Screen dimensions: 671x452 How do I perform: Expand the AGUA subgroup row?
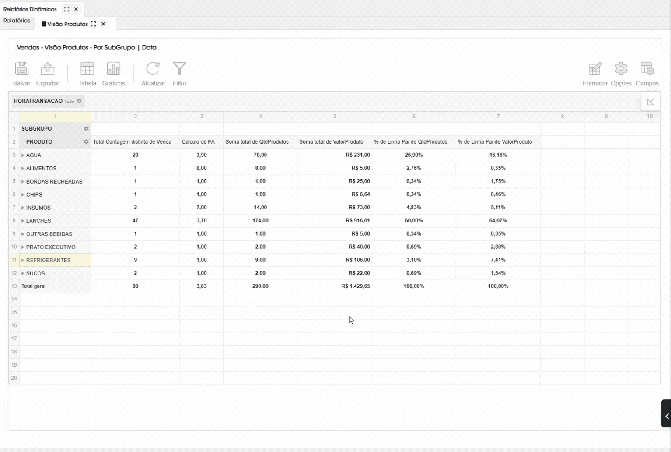coord(23,155)
